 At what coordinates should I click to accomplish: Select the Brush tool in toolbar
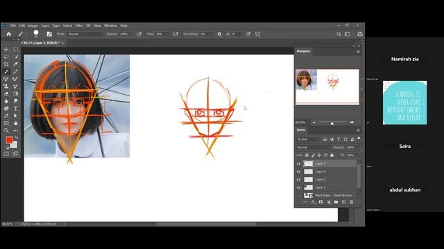pos(6,71)
